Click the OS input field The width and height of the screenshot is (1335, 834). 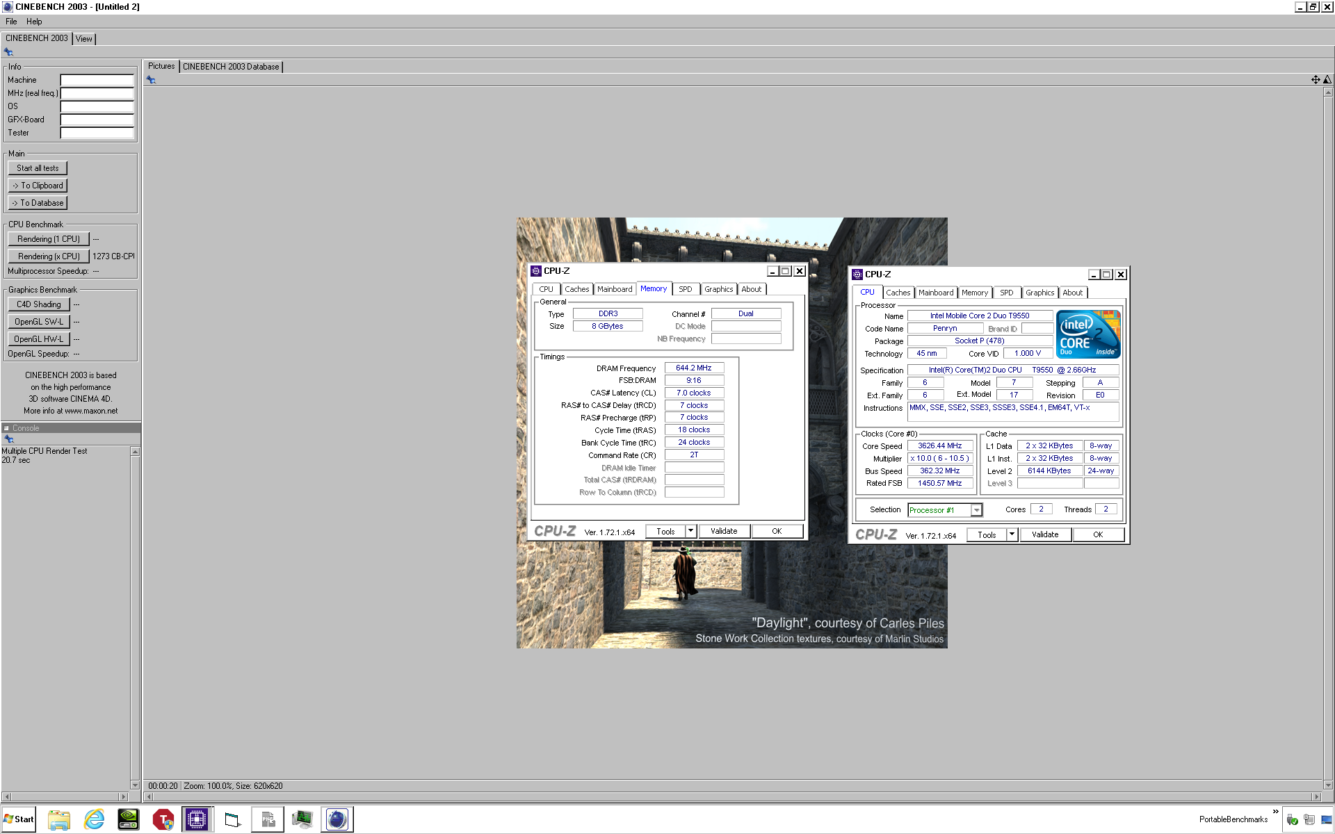[97, 106]
